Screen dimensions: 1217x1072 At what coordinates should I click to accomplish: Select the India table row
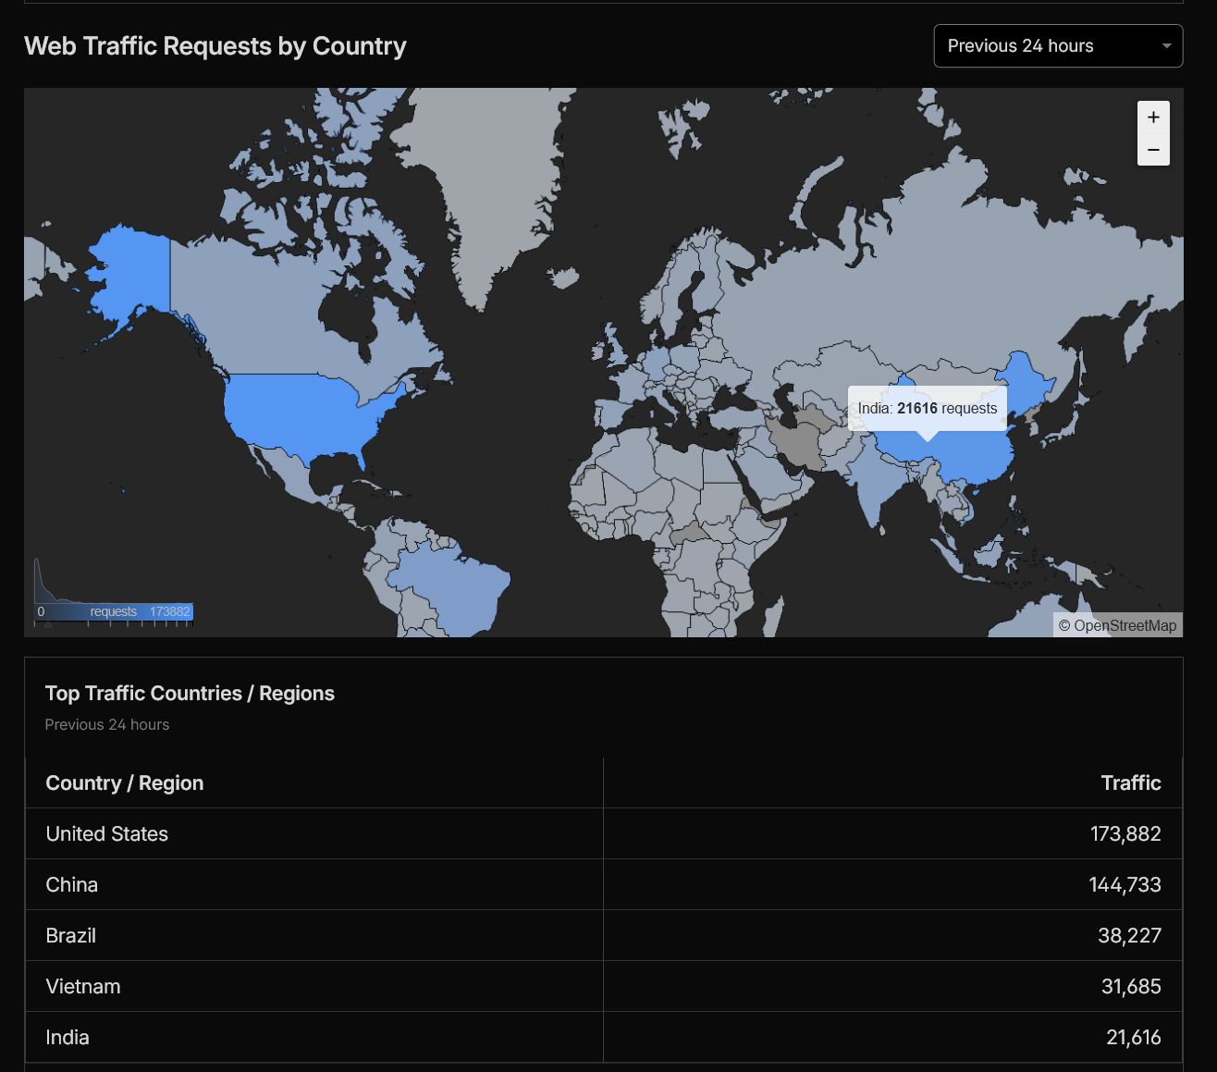pyautogui.click(x=603, y=1037)
